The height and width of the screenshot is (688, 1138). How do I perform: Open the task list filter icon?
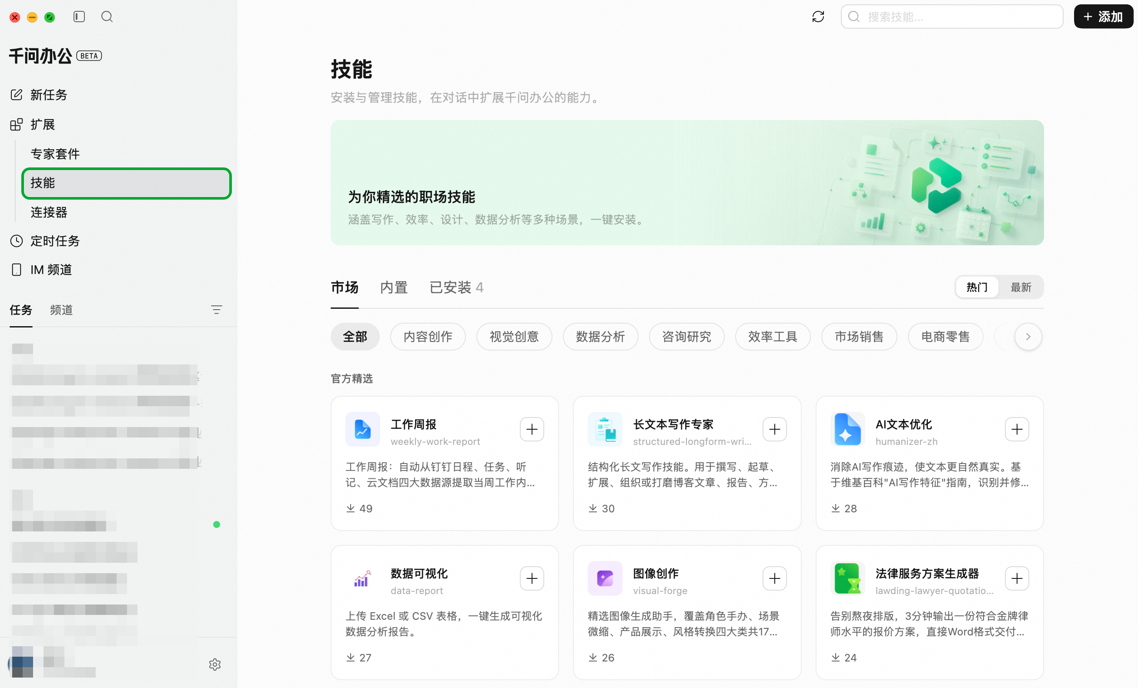[x=216, y=309]
